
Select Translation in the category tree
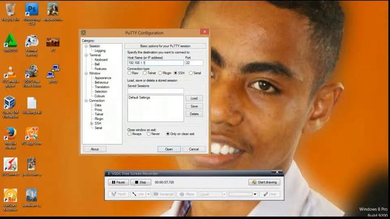click(x=102, y=87)
